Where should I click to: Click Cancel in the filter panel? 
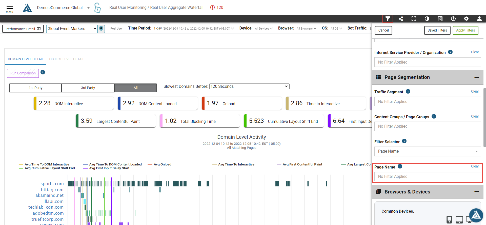pos(383,30)
